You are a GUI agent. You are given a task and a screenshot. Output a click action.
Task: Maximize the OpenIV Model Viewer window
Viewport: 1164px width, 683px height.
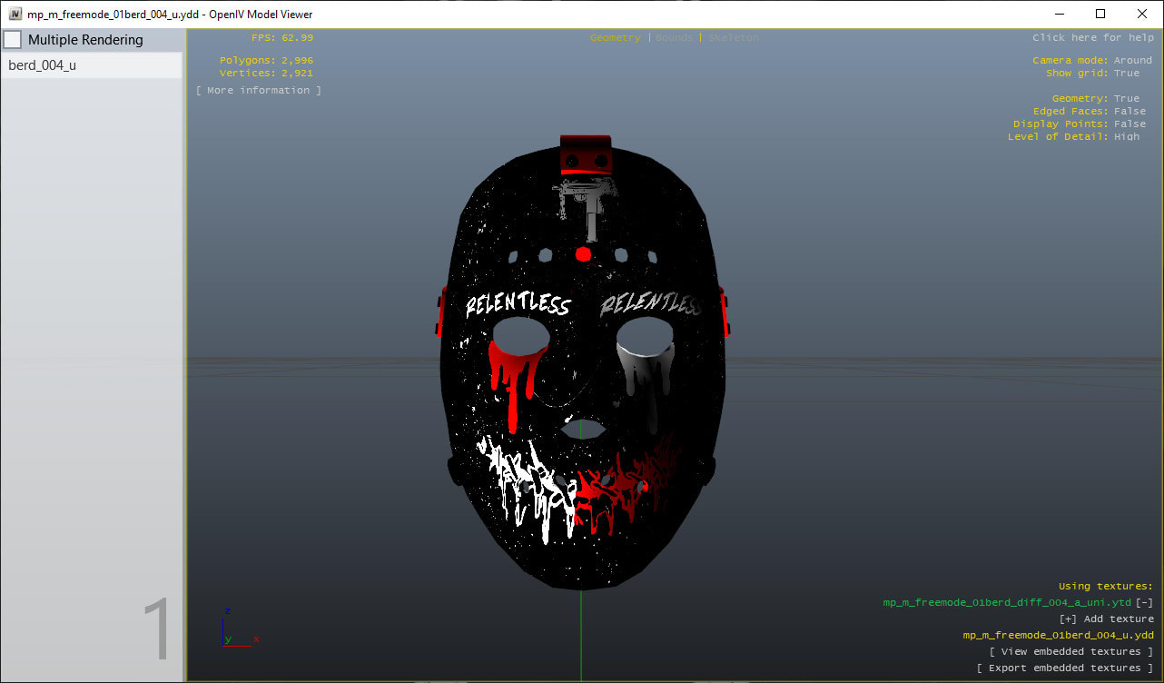pyautogui.click(x=1100, y=14)
